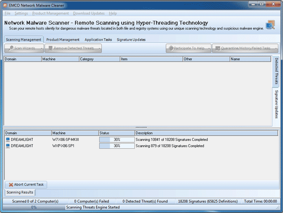Screen dimensions: 283x213
Task: Select the Scanning Results bottom tab
Action: (x=20, y=192)
